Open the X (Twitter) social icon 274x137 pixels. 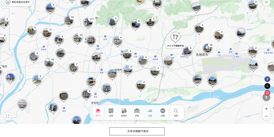tap(267, 86)
